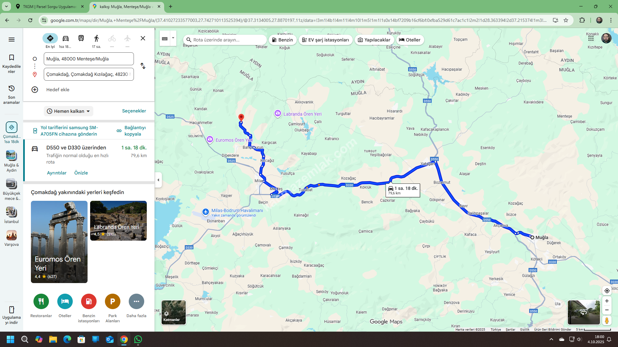Viewport: 618px width, 347px height.
Task: Select the driving travel mode icon
Action: 66,39
